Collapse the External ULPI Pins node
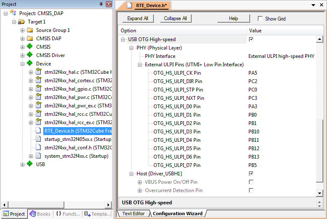327x219 pixels. tap(140, 65)
